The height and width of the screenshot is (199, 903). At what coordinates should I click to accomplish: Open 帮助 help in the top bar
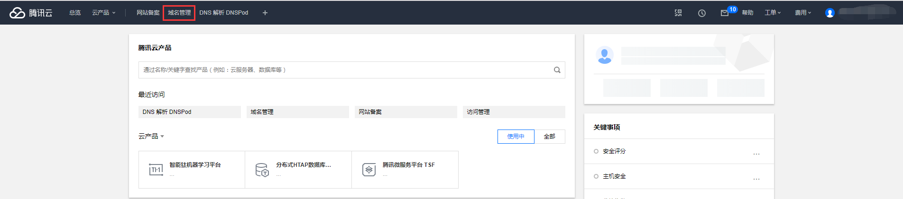click(x=748, y=13)
